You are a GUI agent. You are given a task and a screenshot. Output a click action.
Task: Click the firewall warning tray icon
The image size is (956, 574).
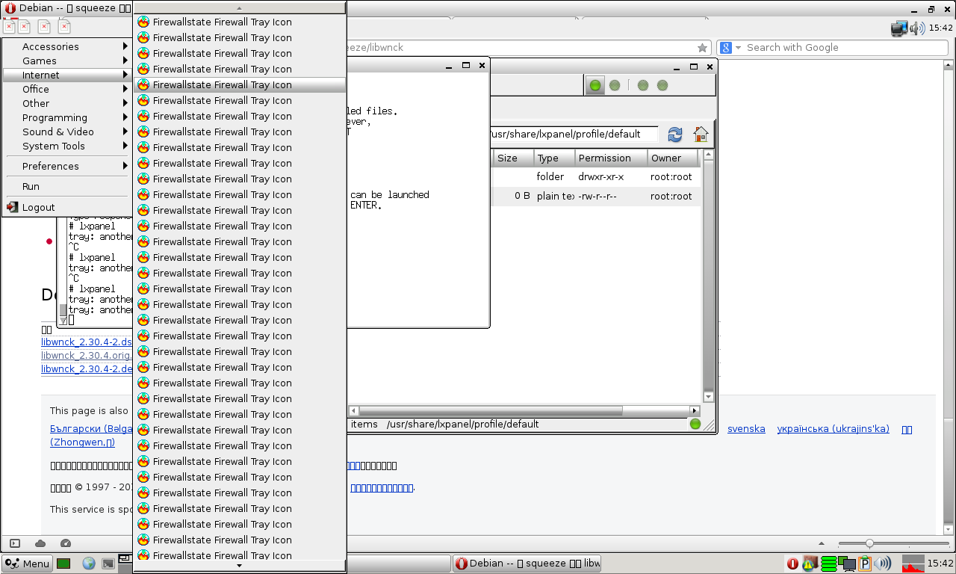click(810, 564)
